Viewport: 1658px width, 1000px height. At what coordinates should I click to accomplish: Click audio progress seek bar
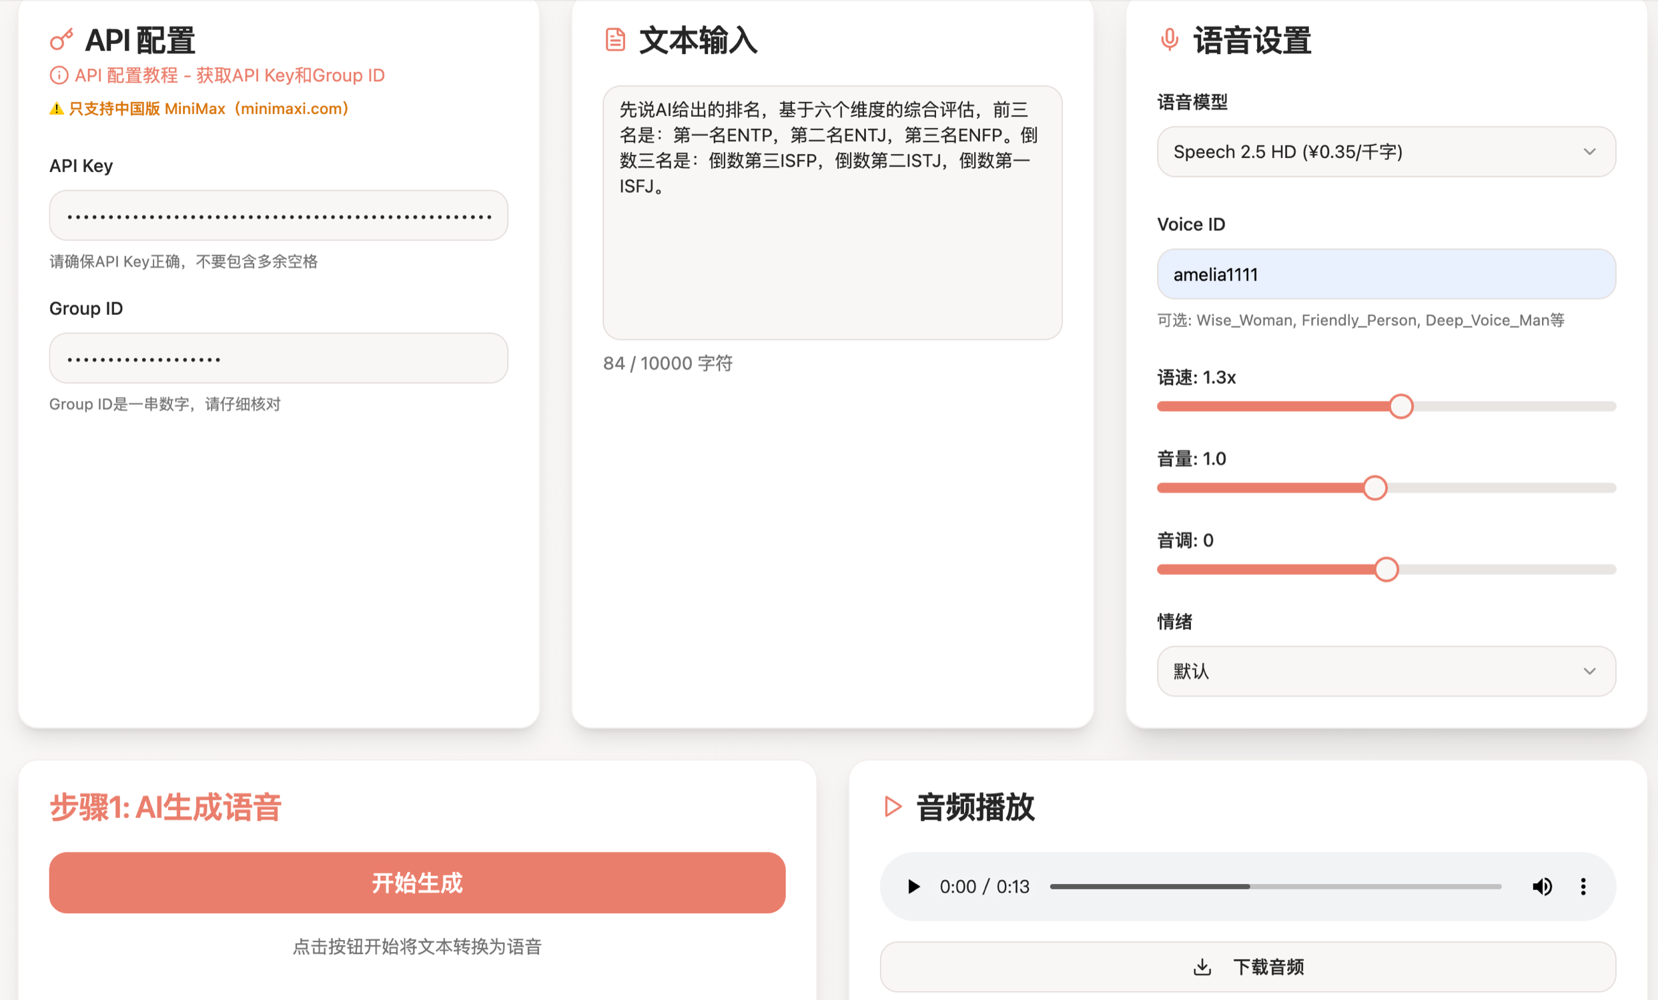click(1275, 887)
